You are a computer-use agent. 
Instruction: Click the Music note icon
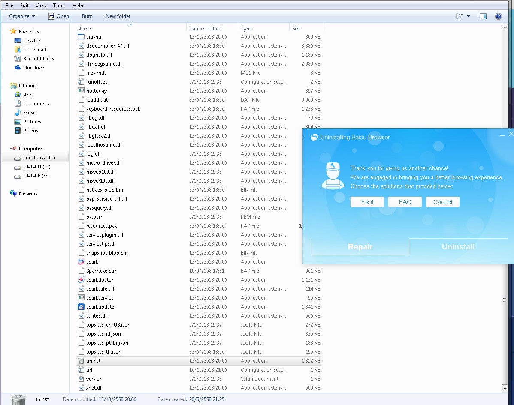(18, 113)
